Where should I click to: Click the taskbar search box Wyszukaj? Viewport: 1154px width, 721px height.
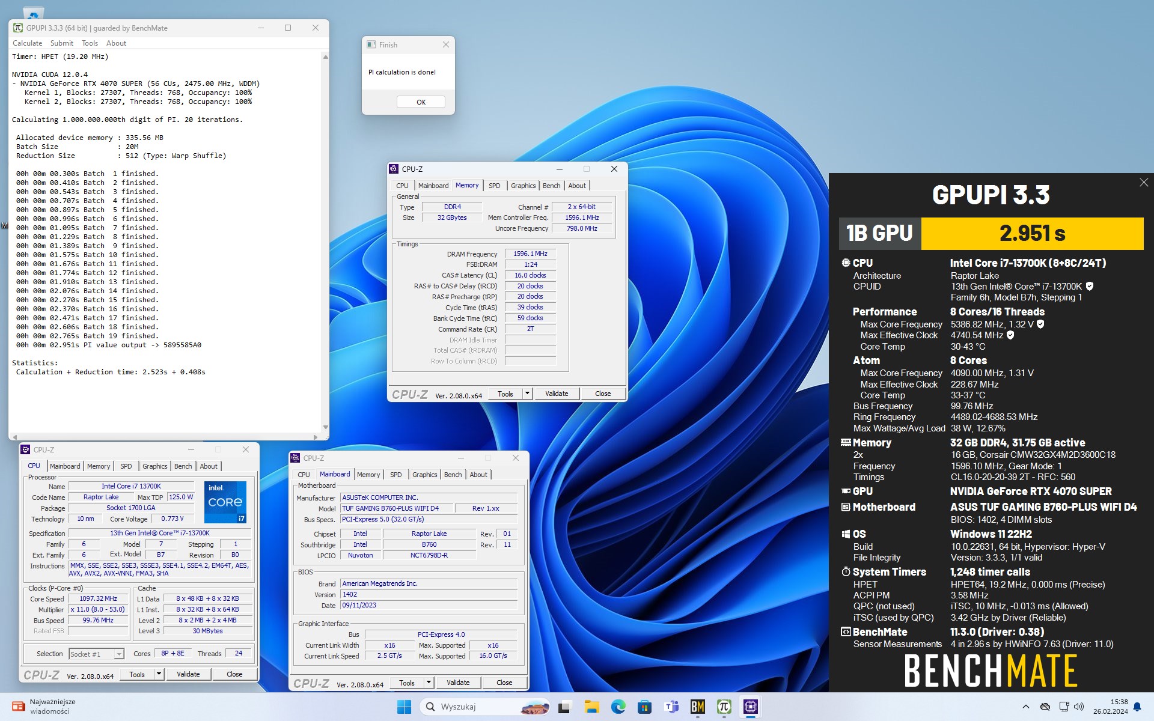(484, 707)
